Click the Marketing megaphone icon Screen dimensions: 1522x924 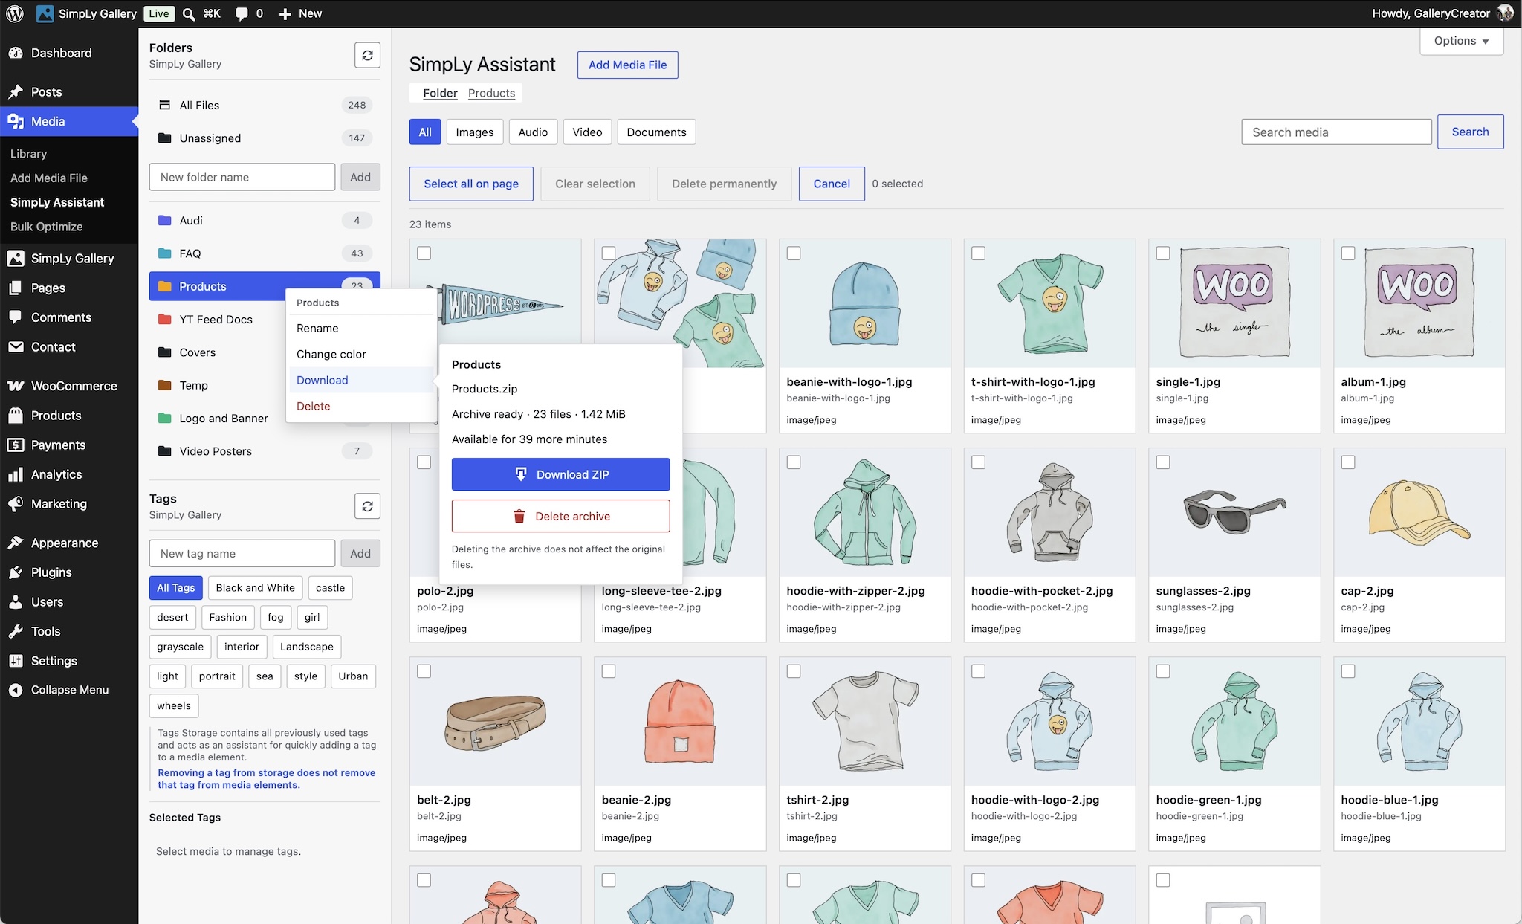point(16,504)
